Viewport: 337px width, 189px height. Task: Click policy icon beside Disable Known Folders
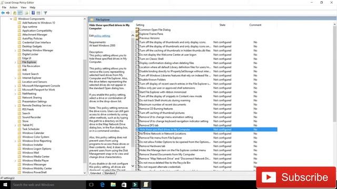click(137, 79)
